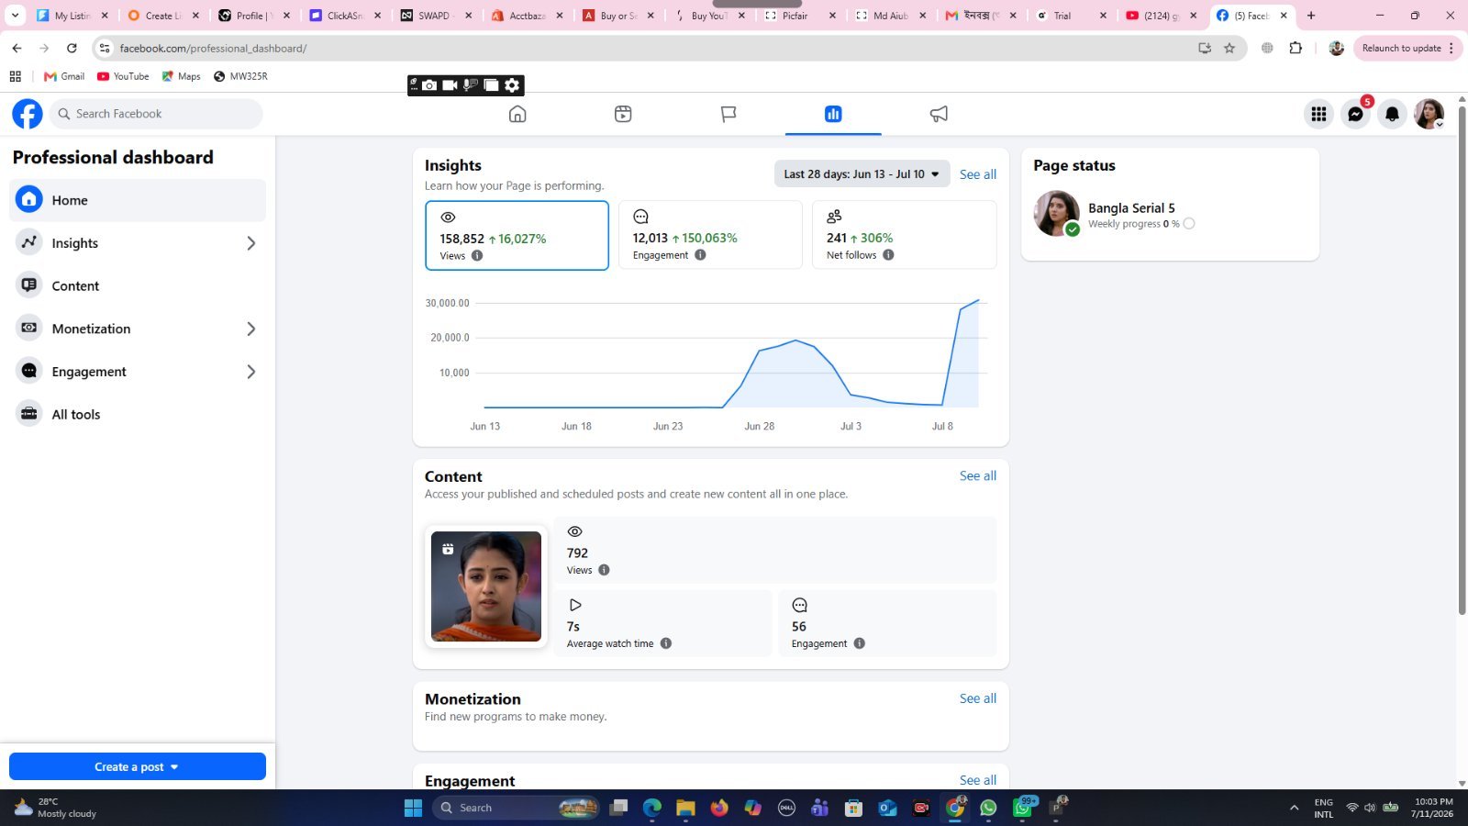Open the Facebook menu grid icon
This screenshot has height=826, width=1468.
(x=1318, y=114)
